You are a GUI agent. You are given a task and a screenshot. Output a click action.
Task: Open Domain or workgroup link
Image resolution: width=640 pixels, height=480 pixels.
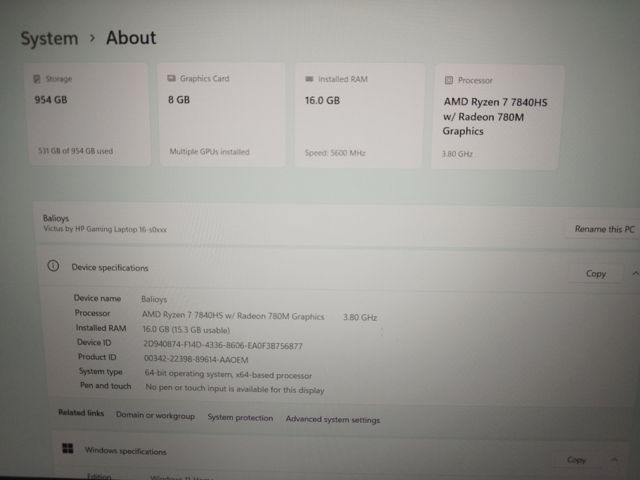(x=155, y=416)
